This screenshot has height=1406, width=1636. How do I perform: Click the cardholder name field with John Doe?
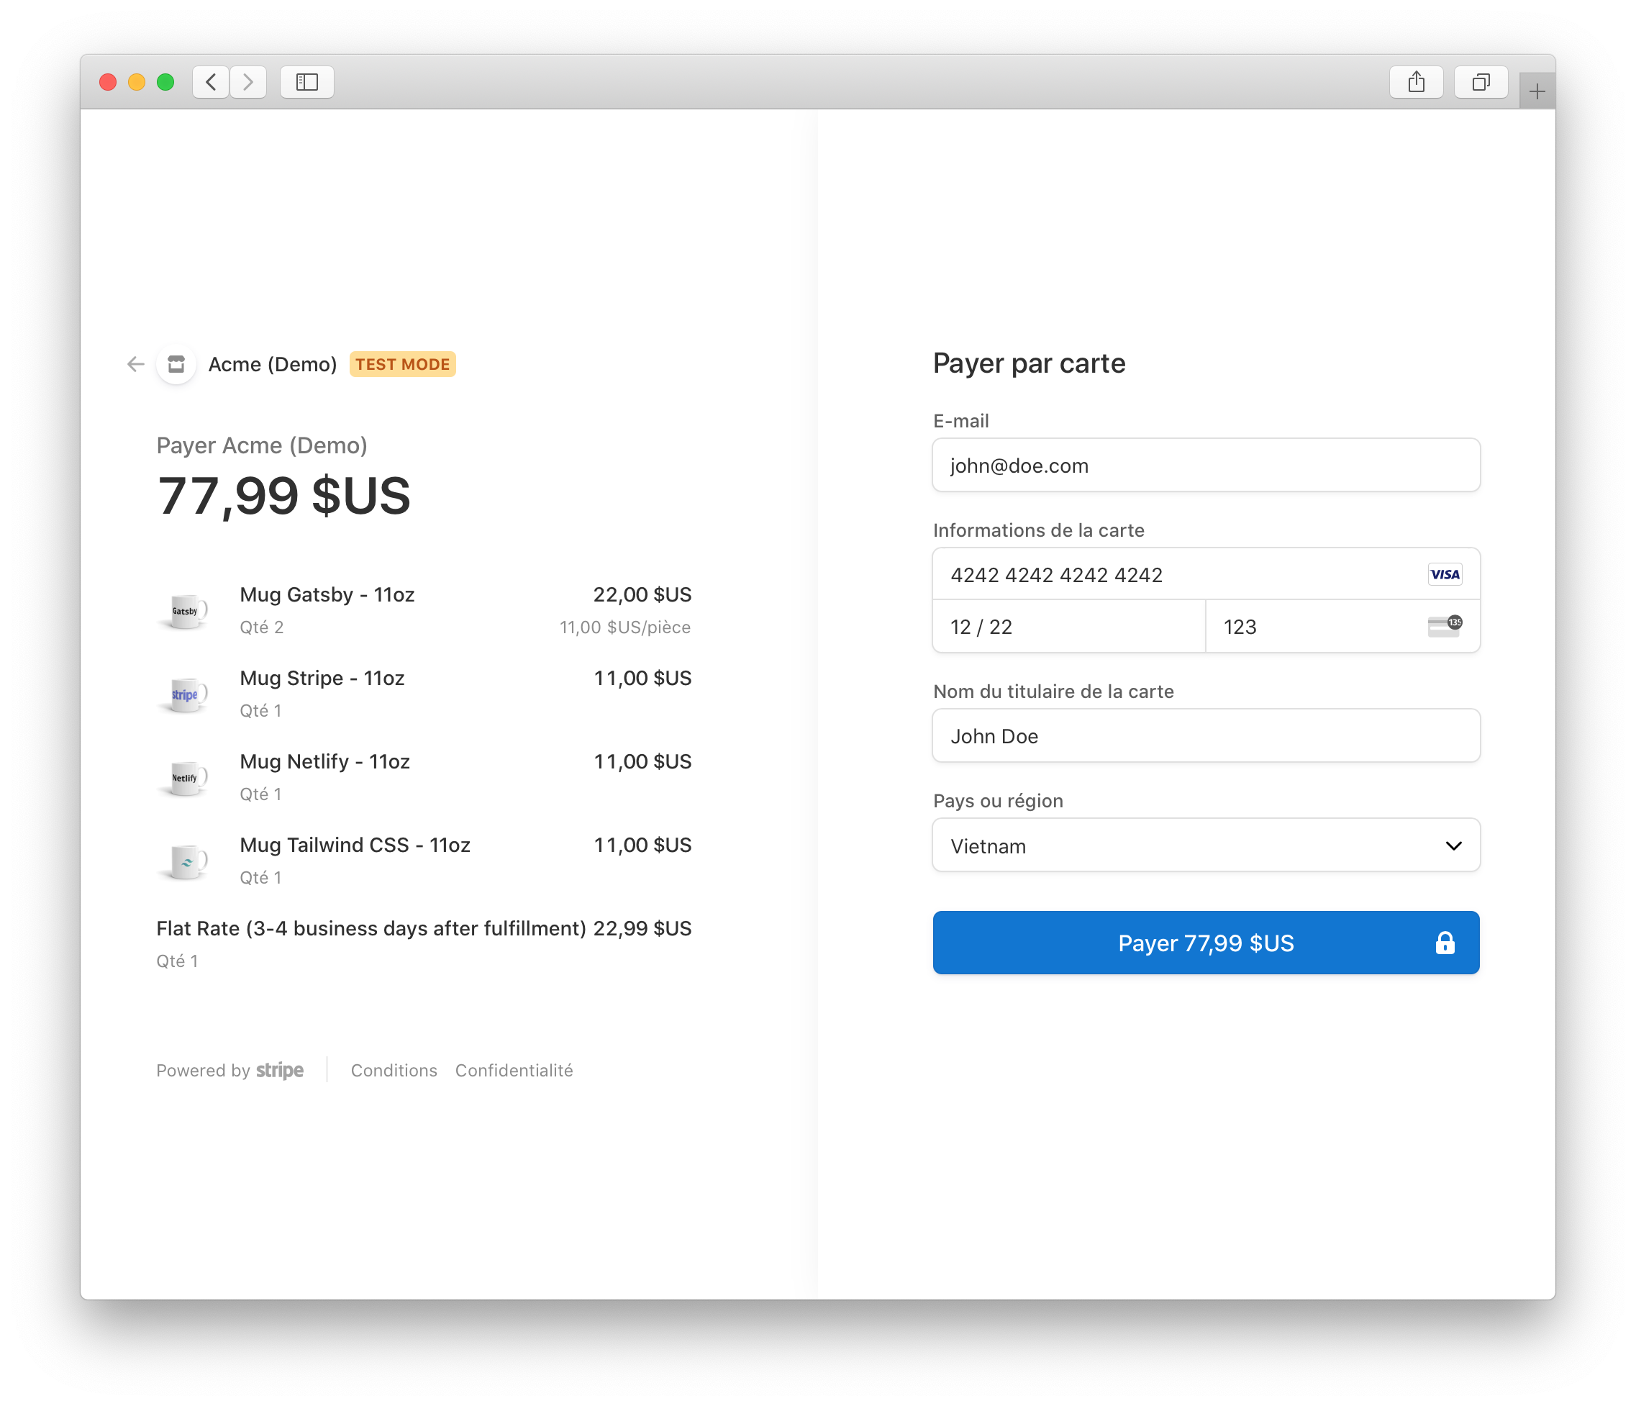click(1206, 735)
